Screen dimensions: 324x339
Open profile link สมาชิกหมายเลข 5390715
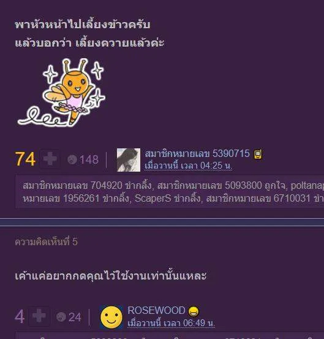point(197,154)
